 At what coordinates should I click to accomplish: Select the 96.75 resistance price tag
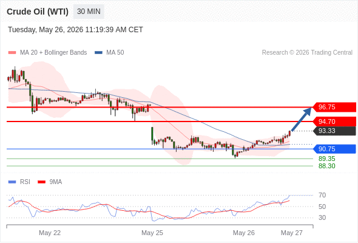[x=334, y=107]
